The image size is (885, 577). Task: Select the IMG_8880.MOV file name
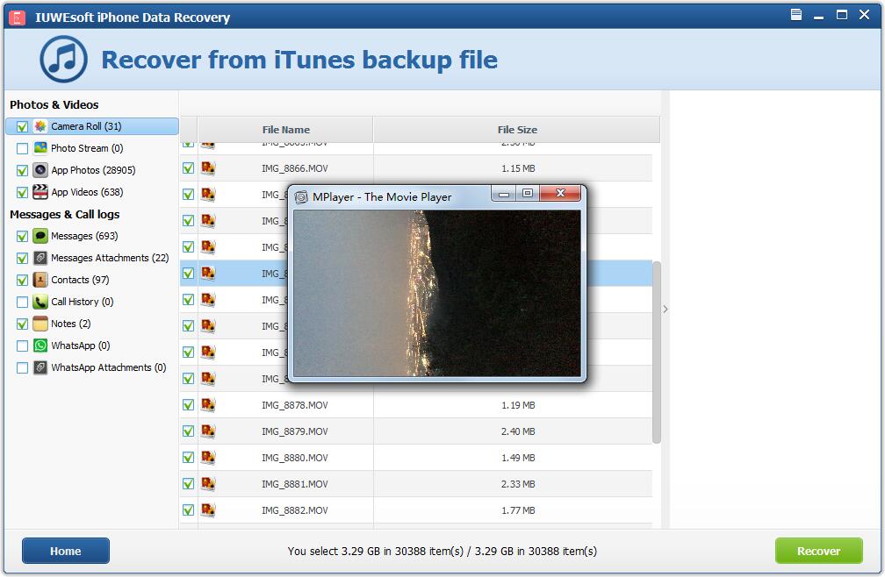(x=295, y=458)
